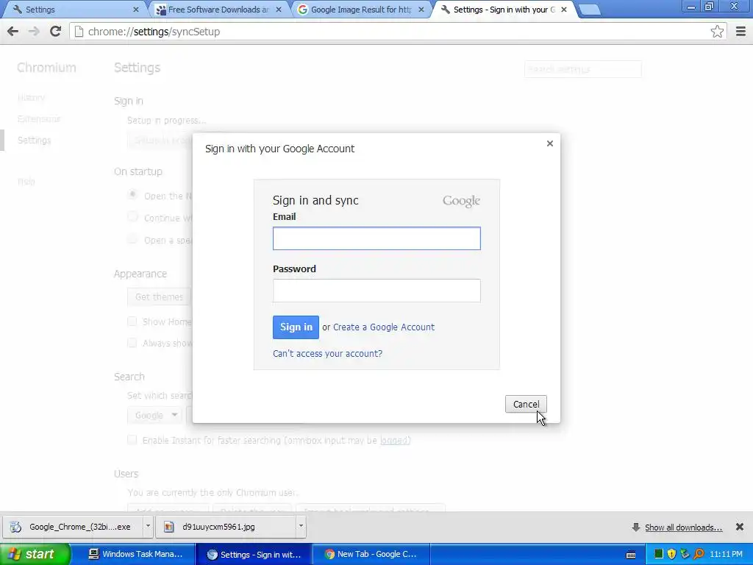Close the Settings - Sign in tab
Screen dimensions: 753x565
[x=564, y=9]
